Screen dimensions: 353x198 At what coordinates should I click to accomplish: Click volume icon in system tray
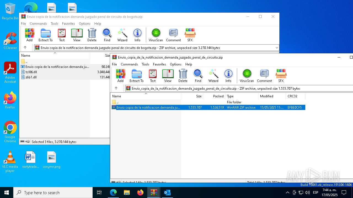click(x=307, y=193)
